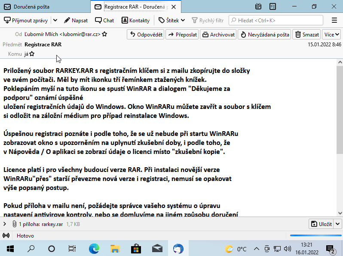Image resolution: width=343 pixels, height=256 pixels.
Task: Save attachment with Uložit button
Action: pyautogui.click(x=321, y=224)
